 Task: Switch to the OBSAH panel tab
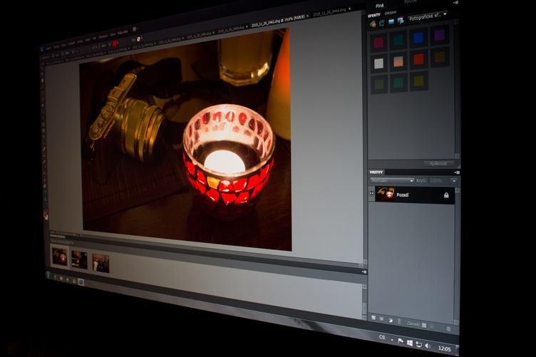[391, 13]
